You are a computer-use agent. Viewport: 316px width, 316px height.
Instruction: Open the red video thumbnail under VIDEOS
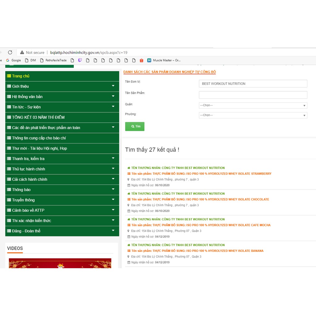tap(60, 263)
